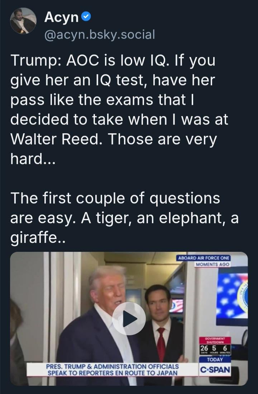Click the 'MOMENTS AGO' label
This screenshot has height=394, width=258.
213,264
